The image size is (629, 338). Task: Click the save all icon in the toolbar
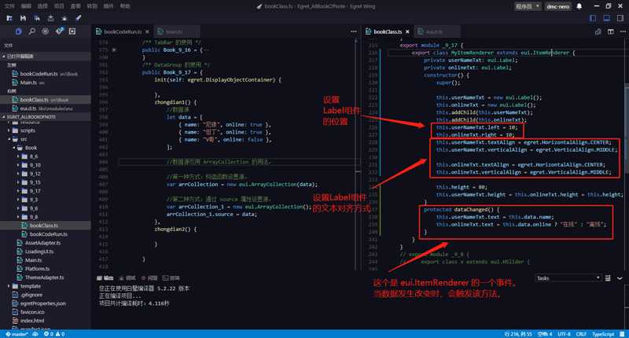pyautogui.click(x=36, y=18)
